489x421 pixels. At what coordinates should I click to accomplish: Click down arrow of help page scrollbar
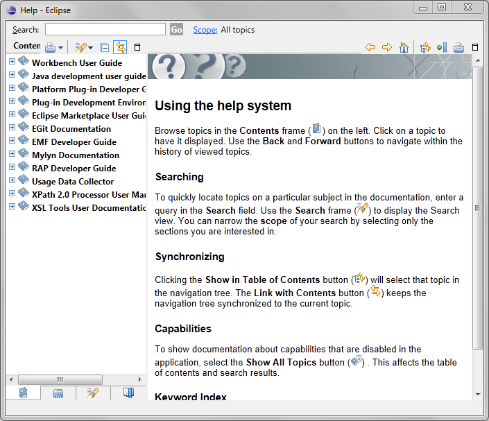tap(478, 395)
